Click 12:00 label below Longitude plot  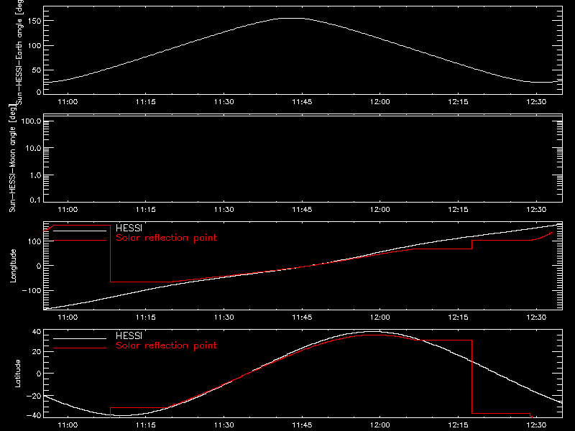(x=380, y=318)
